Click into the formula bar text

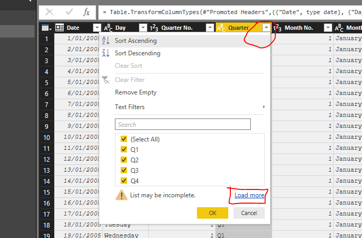[231, 12]
